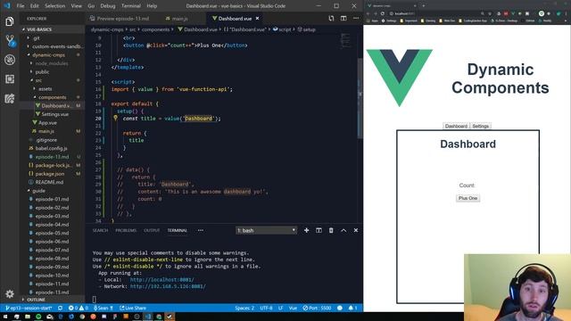Open the Source Control view
The image size is (571, 321).
click(10, 41)
